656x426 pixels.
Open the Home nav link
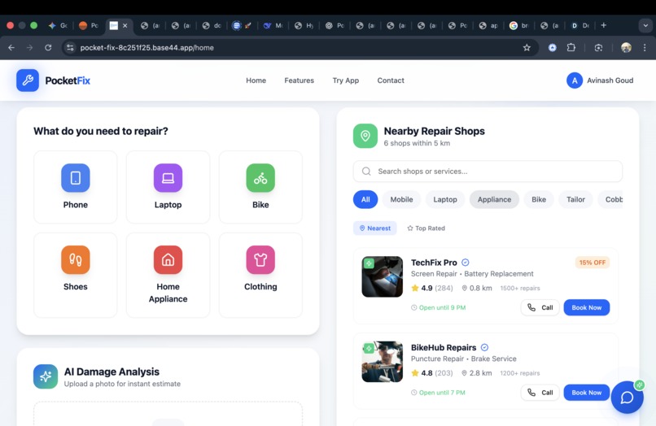pos(256,80)
